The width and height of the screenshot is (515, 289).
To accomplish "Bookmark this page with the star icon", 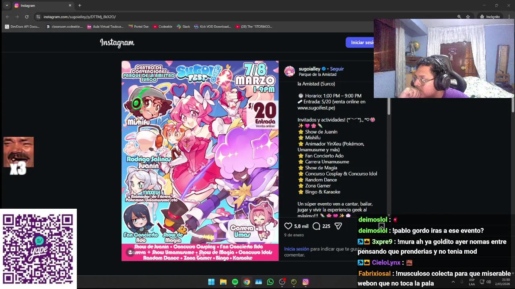I will click(468, 17).
